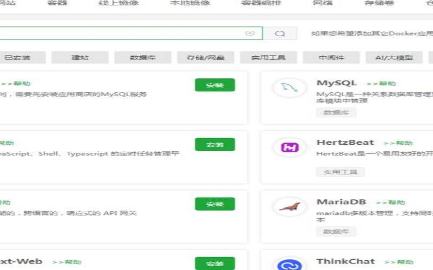Click the 数据库 tag under MySQL
The width and height of the screenshot is (433, 270).
[336, 112]
